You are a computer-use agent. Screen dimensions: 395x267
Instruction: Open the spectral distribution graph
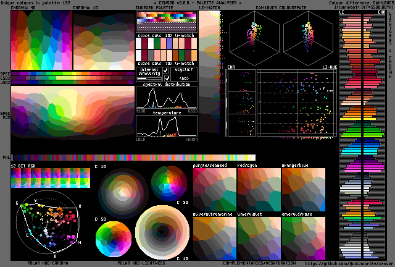[x=166, y=97]
